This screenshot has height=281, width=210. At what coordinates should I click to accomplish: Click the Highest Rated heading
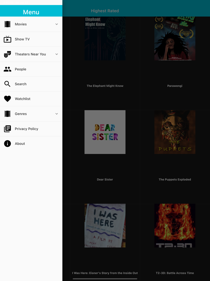105,11
